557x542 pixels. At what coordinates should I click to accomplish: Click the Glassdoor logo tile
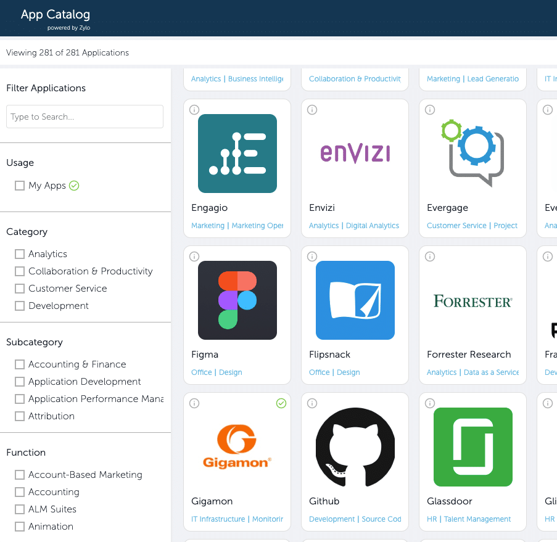click(x=472, y=447)
